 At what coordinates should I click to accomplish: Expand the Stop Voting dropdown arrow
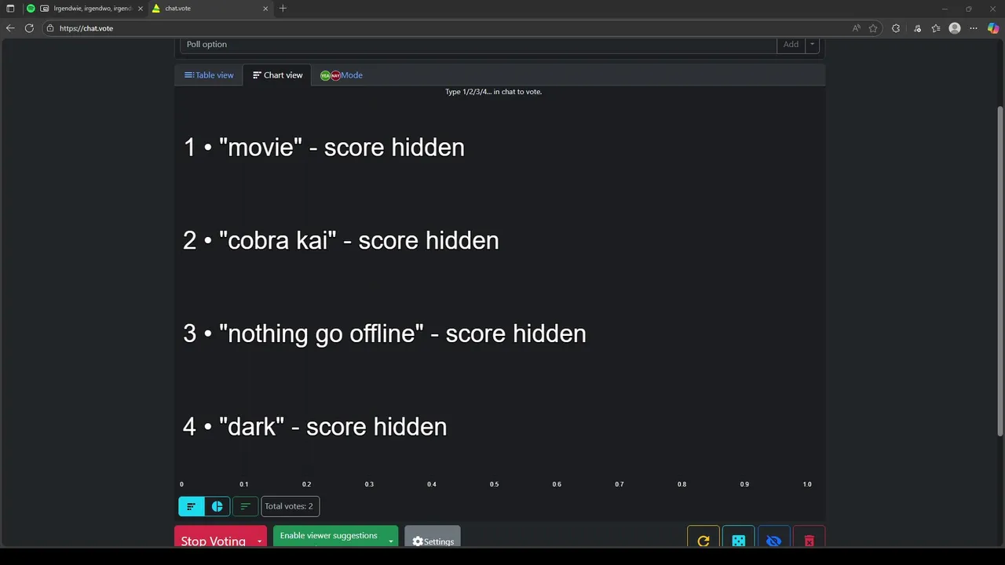point(259,541)
